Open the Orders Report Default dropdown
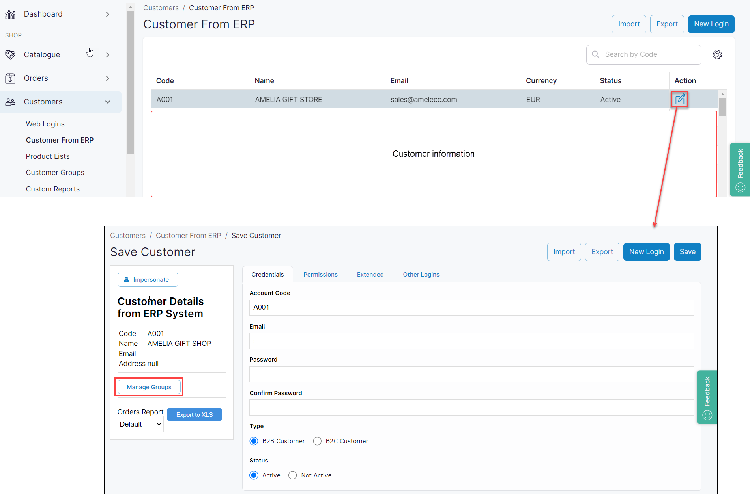Image resolution: width=750 pixels, height=494 pixels. point(140,424)
